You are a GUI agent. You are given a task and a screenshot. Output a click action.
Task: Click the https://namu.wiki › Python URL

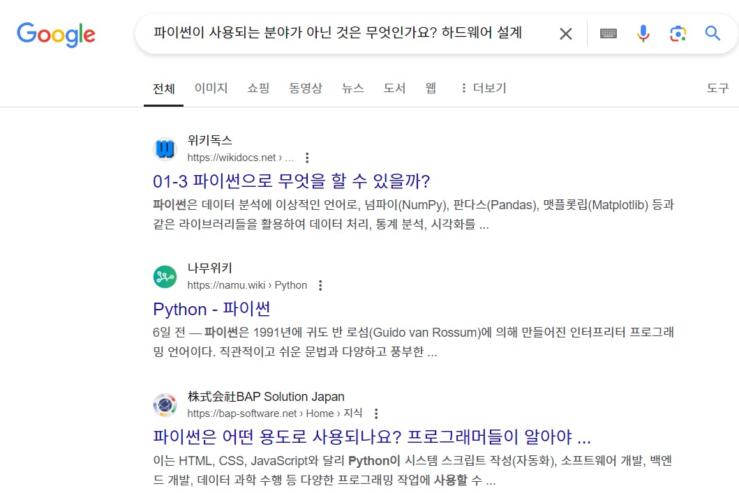pyautogui.click(x=247, y=285)
